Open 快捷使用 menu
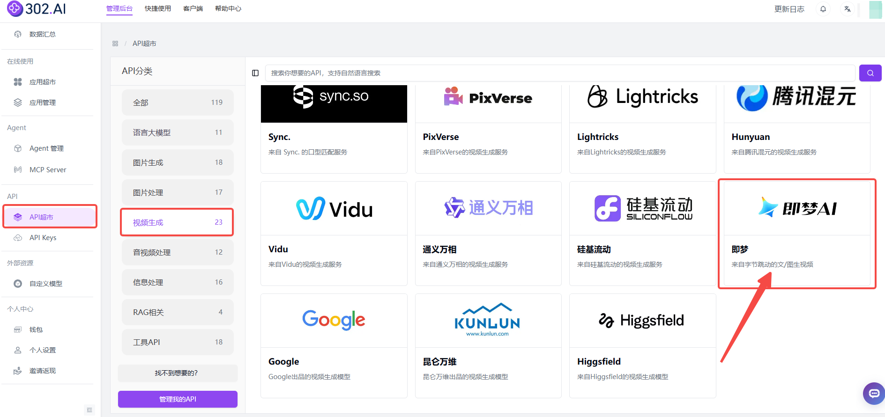 coord(158,8)
